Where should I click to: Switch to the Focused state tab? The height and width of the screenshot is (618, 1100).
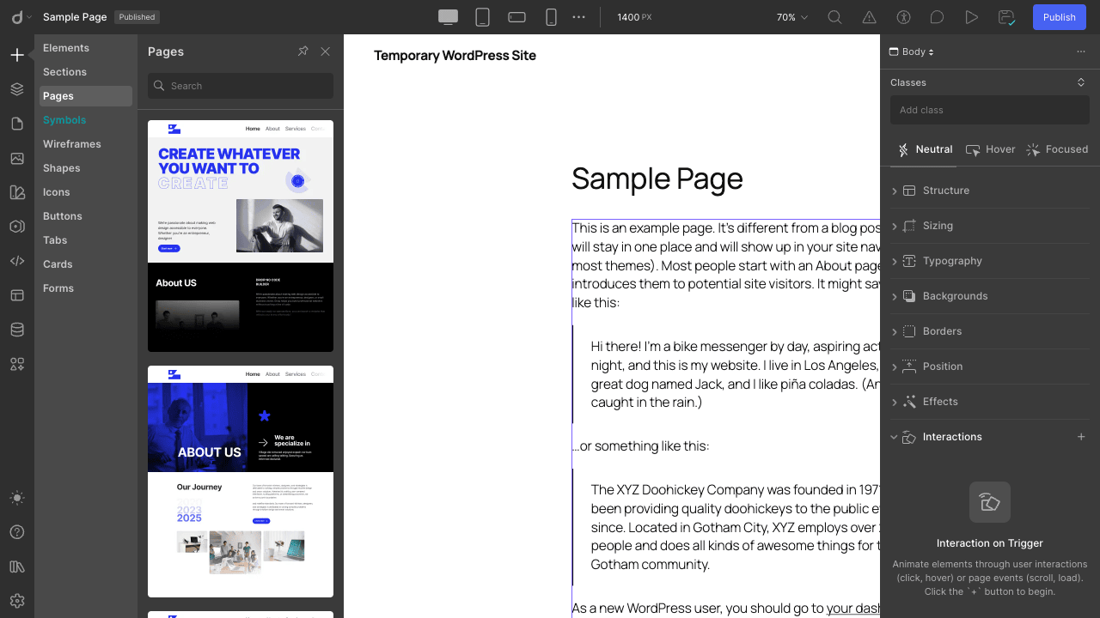click(1056, 149)
